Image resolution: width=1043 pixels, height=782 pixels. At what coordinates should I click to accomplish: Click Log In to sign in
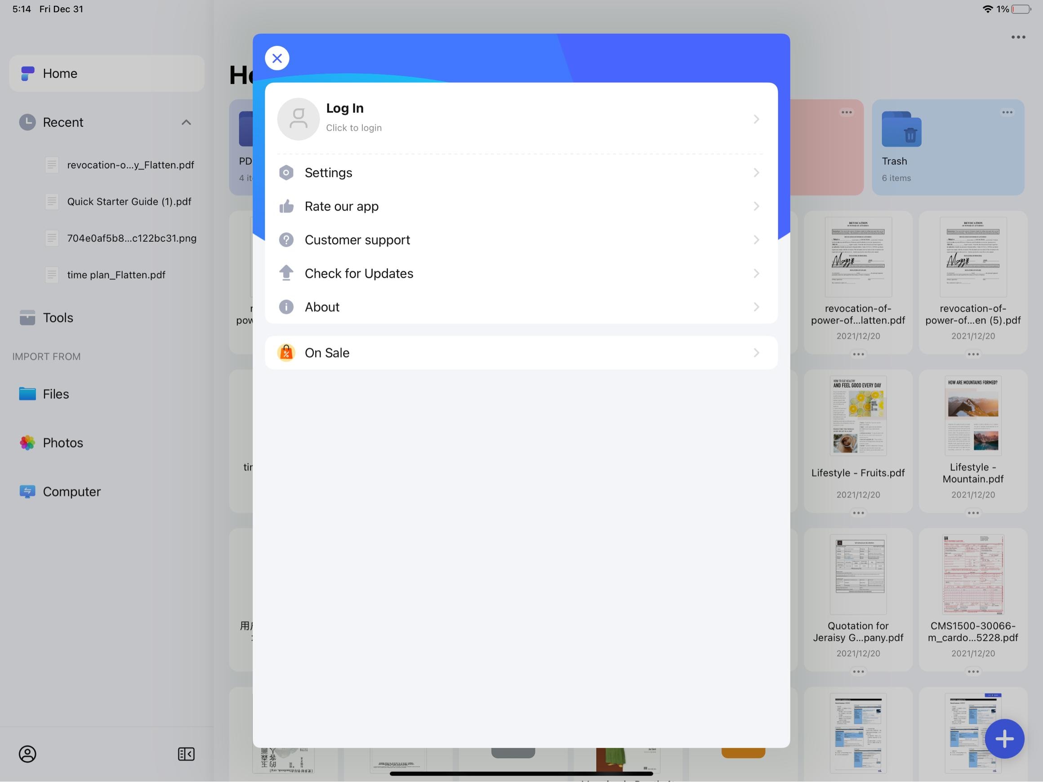pyautogui.click(x=345, y=108)
